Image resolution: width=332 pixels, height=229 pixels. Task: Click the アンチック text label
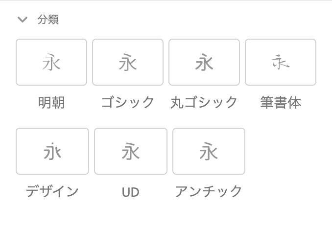click(x=209, y=191)
